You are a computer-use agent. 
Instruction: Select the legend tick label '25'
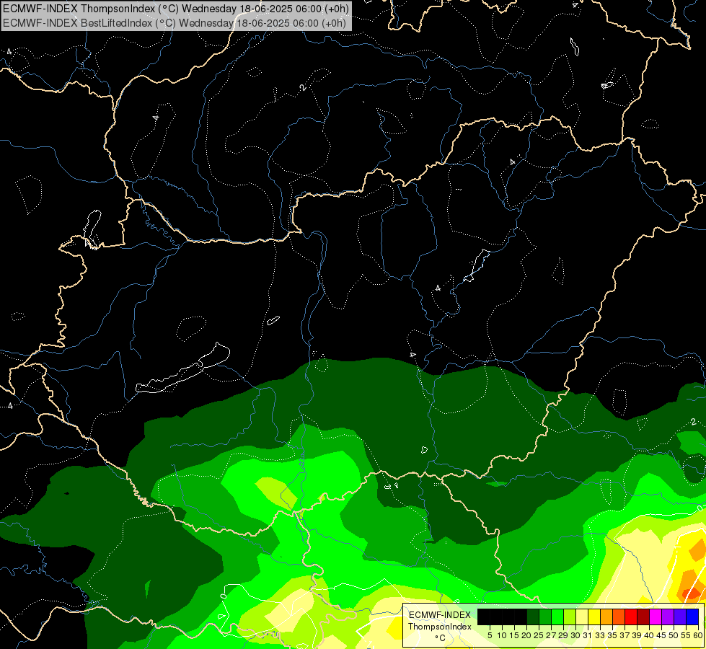(539, 635)
